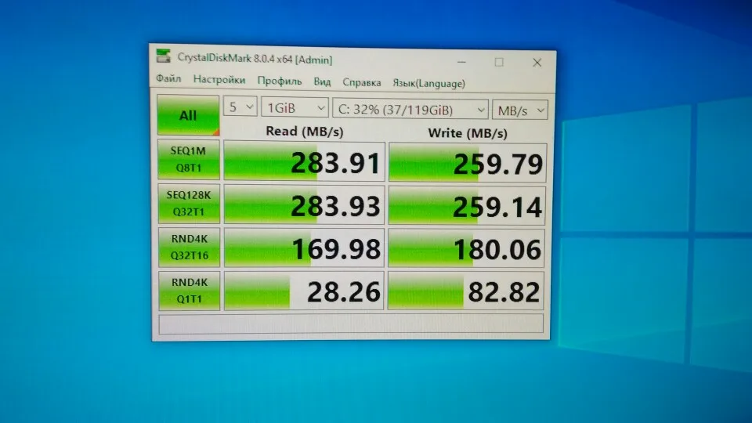Click the CrystalDiskMark app icon in title bar

[164, 56]
